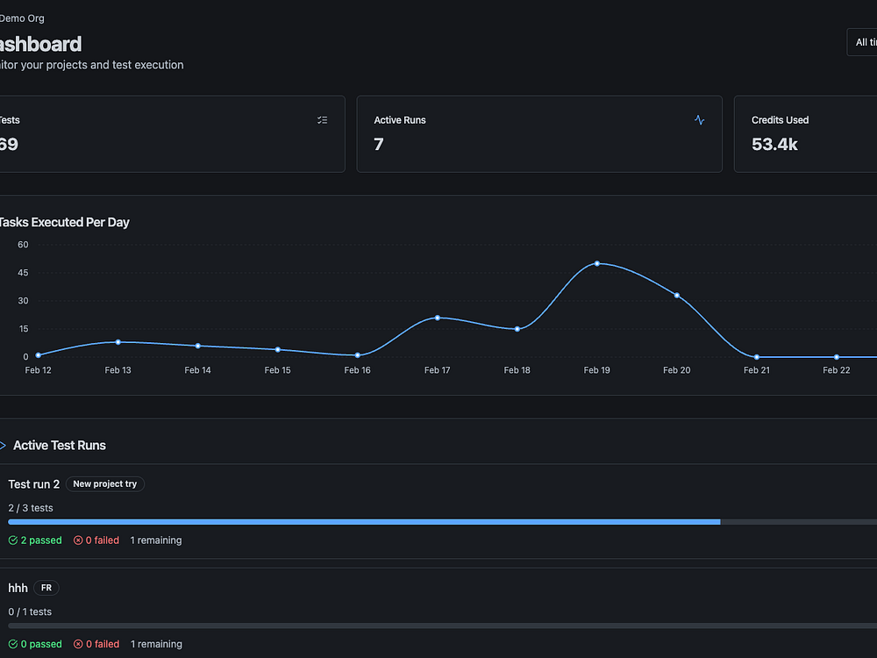Click the green passed check icon for Test run 2
The height and width of the screenshot is (658, 877).
pyautogui.click(x=13, y=540)
